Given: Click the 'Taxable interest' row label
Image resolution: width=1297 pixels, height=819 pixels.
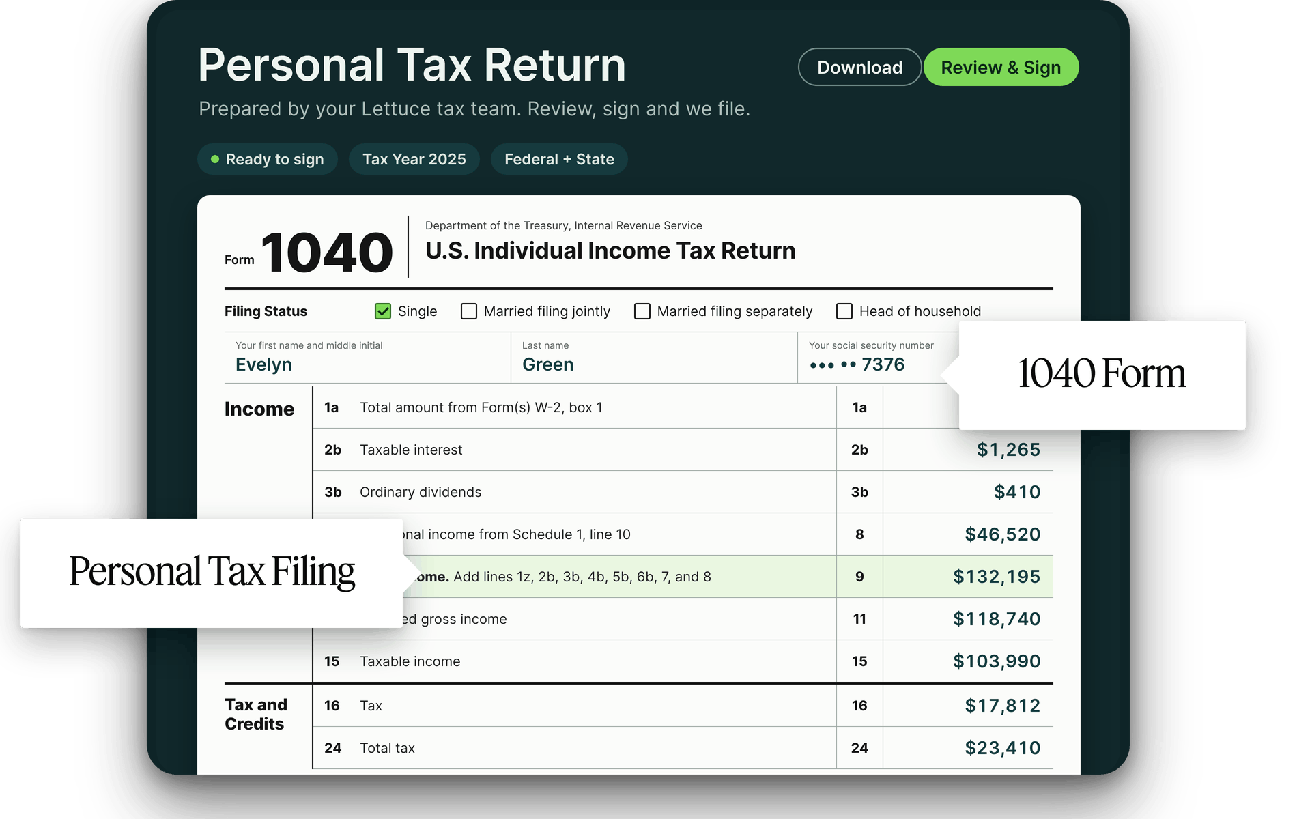Looking at the screenshot, I should click(x=411, y=450).
